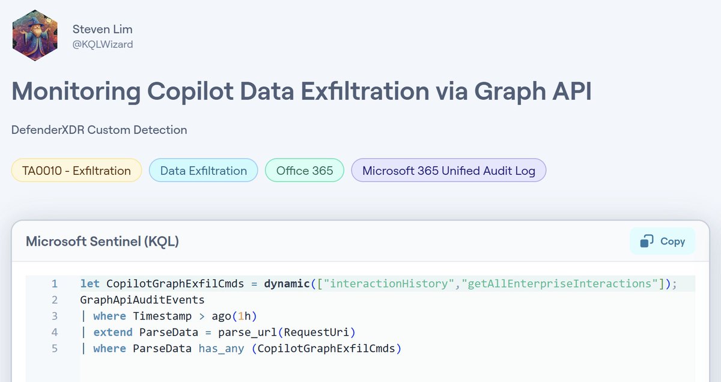Click the page title Monitoring Copilot Data Exfiltration
Image resolution: width=721 pixels, height=382 pixels.
[302, 91]
